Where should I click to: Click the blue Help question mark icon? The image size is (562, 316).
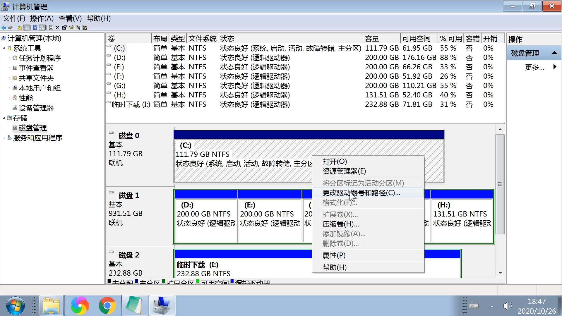[35, 28]
